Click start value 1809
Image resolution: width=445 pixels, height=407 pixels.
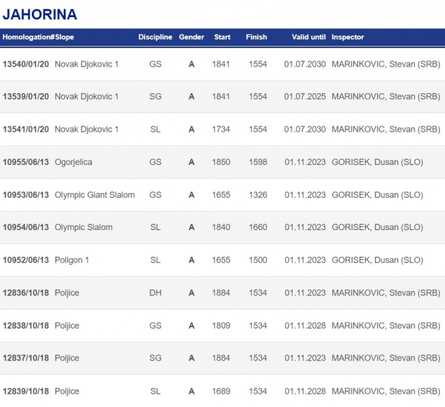(x=221, y=326)
